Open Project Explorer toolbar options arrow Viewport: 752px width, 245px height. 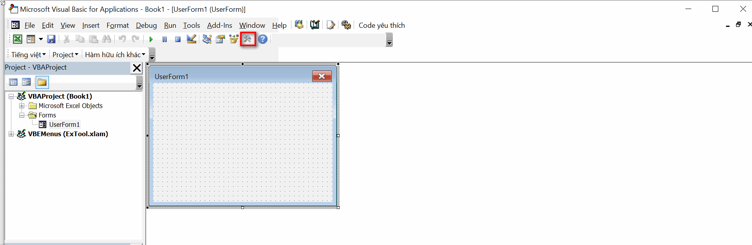click(x=139, y=83)
